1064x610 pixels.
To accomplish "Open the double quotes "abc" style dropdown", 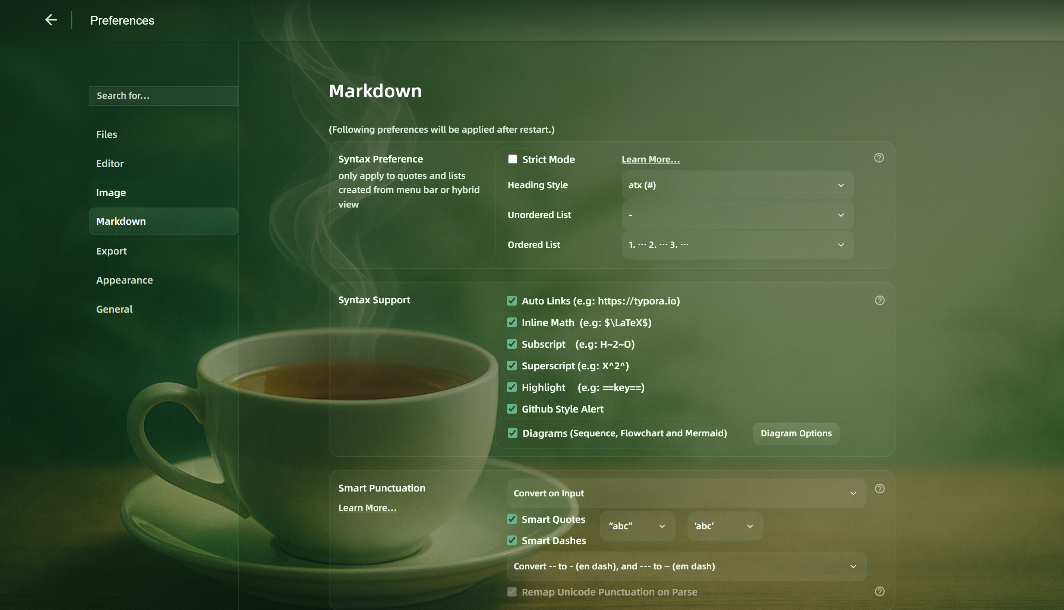I will (637, 526).
